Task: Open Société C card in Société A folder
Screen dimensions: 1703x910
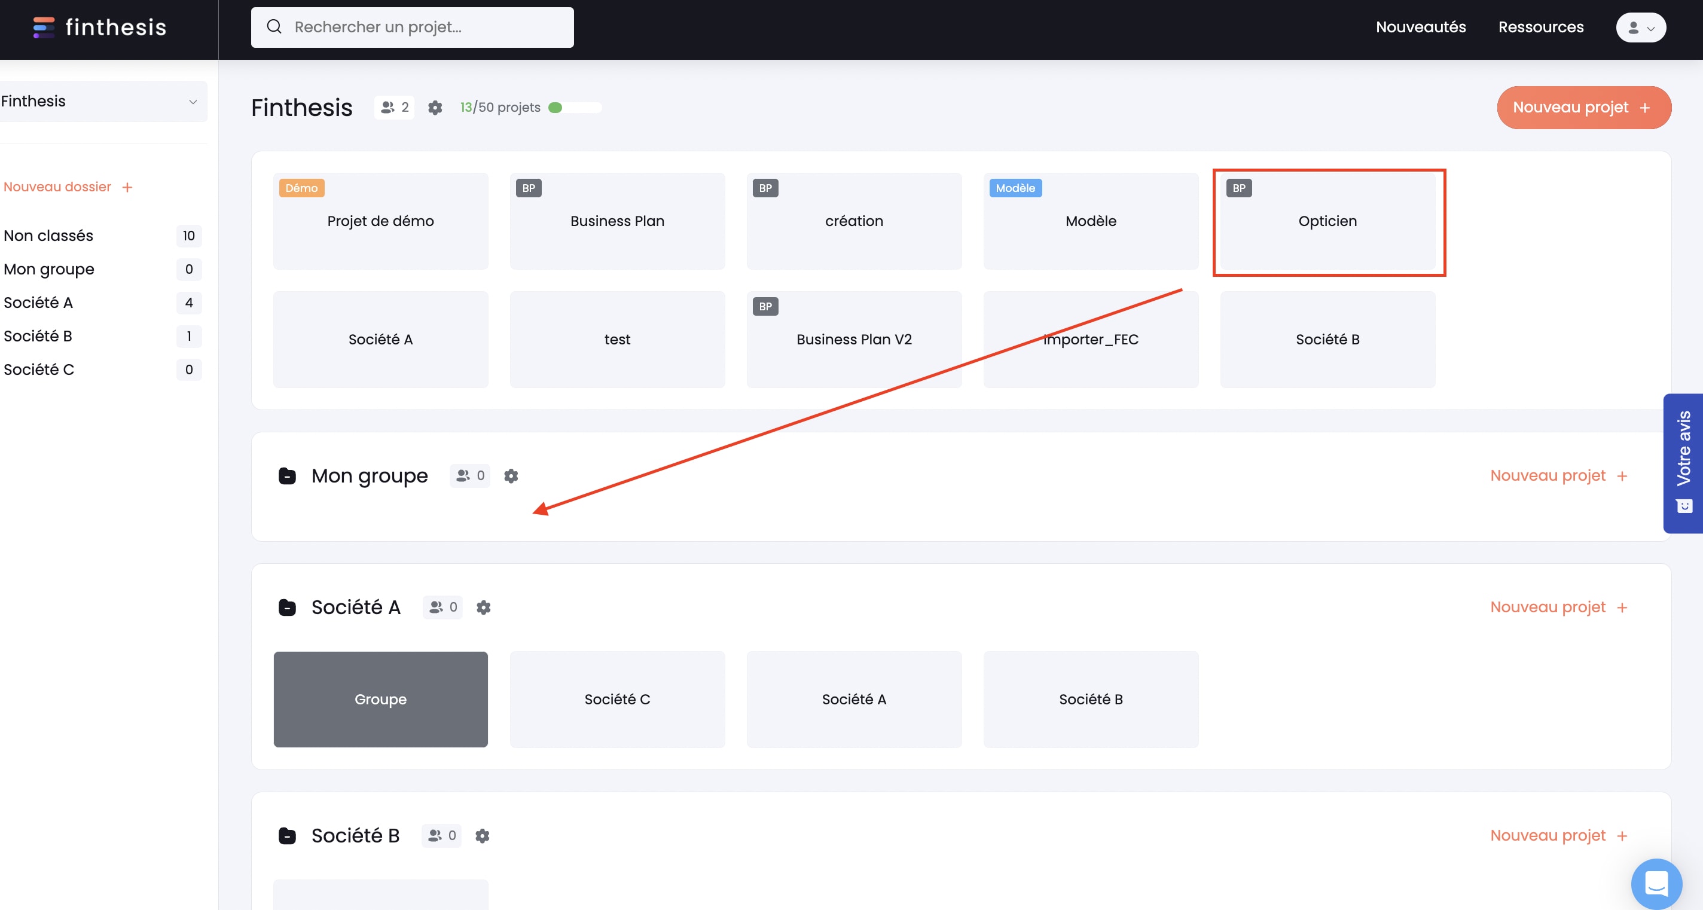Action: (x=618, y=699)
